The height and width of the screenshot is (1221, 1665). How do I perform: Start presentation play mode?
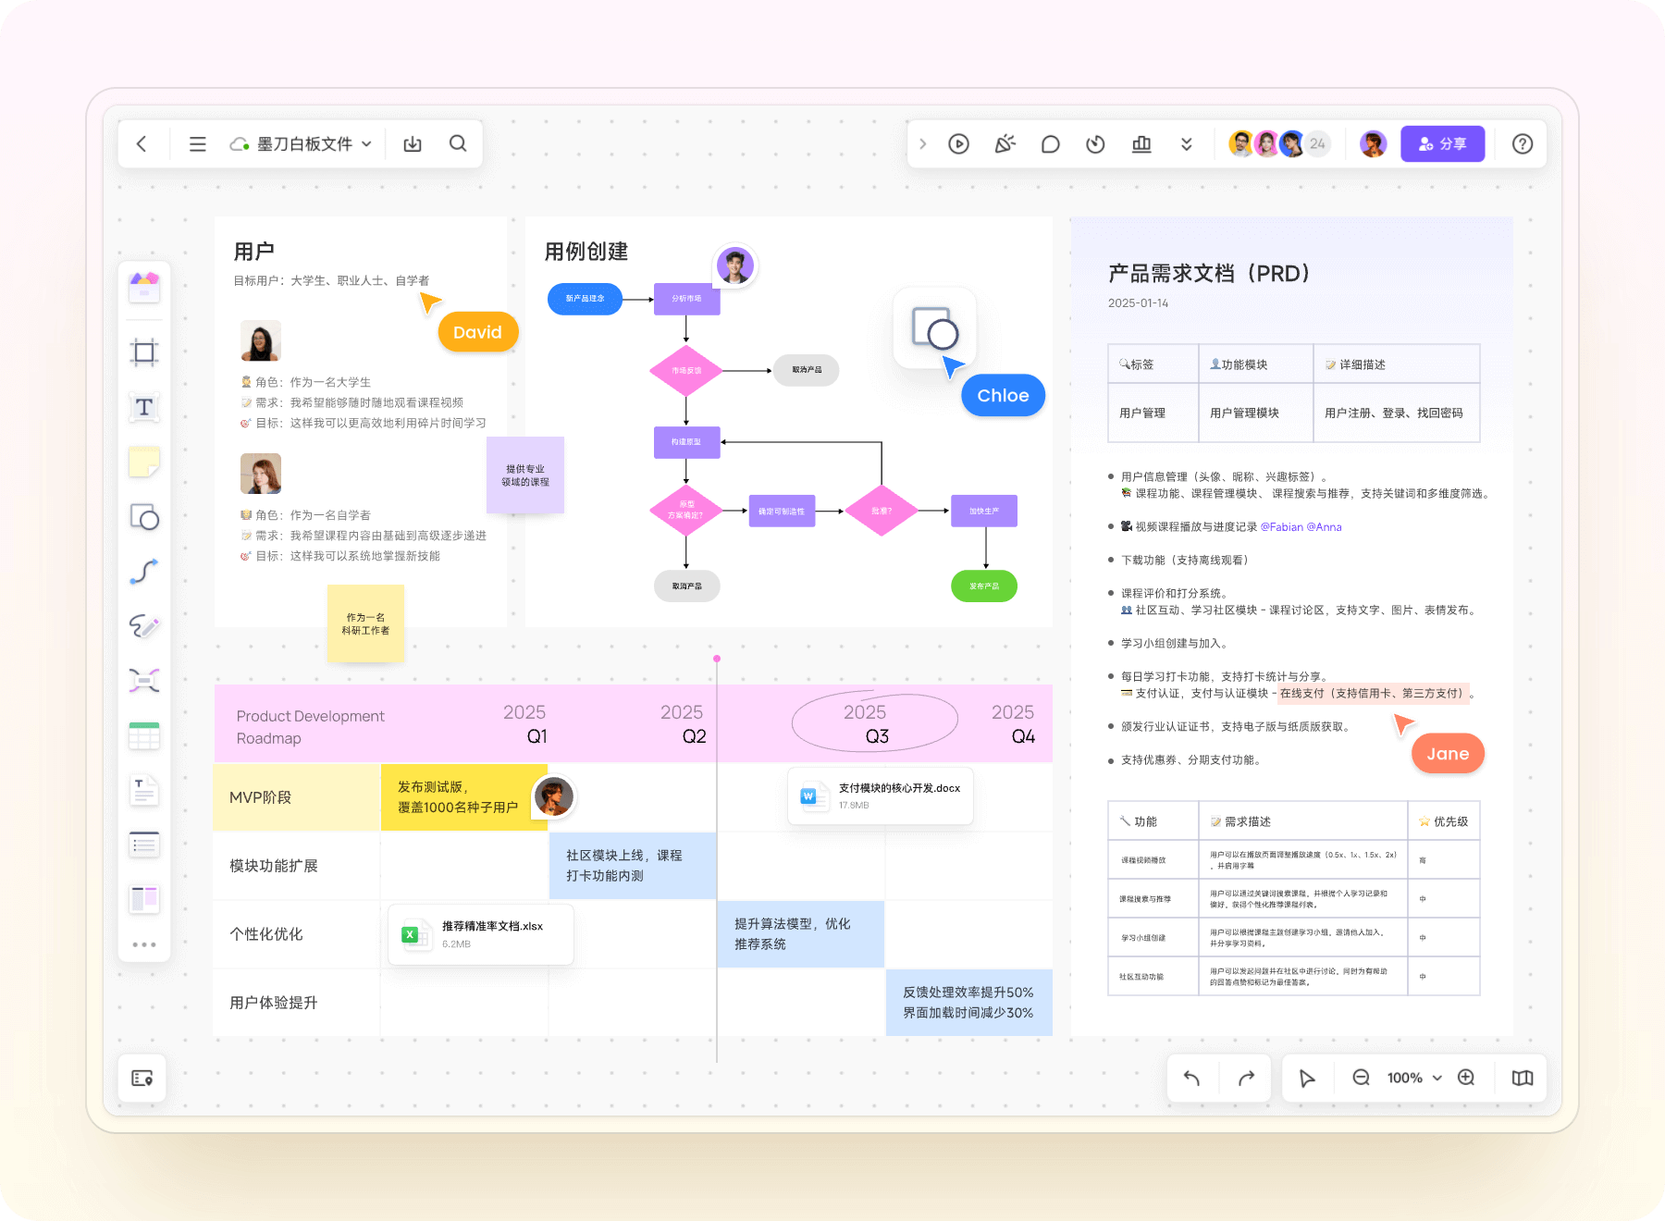(x=958, y=144)
